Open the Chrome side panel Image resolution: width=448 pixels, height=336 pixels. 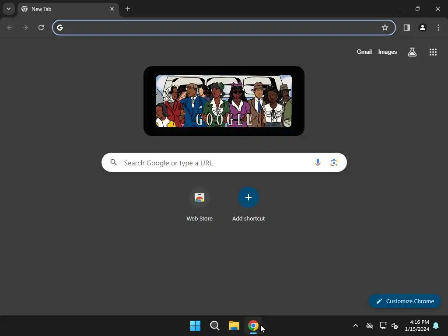tap(406, 28)
